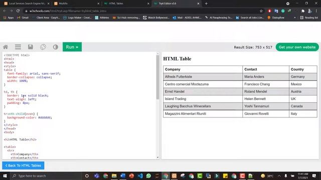
Task: Toggle dark mode with the half-circle icon
Action: pos(56,47)
